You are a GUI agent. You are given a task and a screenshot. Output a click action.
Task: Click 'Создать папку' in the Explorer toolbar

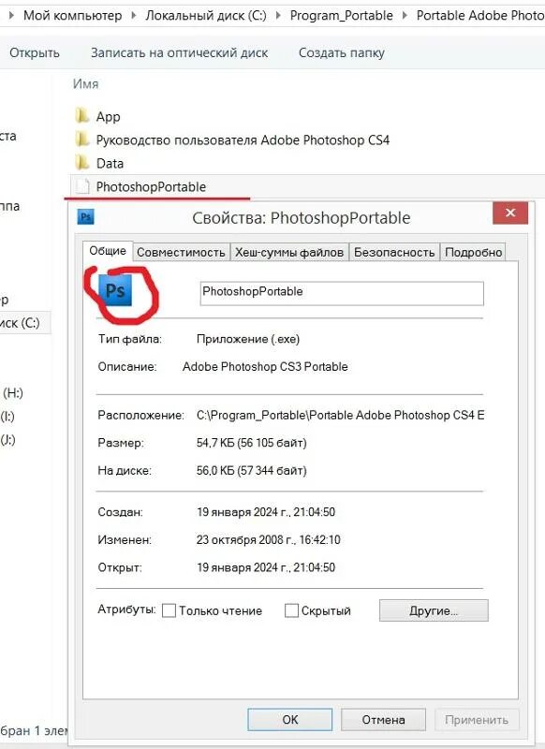tap(342, 52)
